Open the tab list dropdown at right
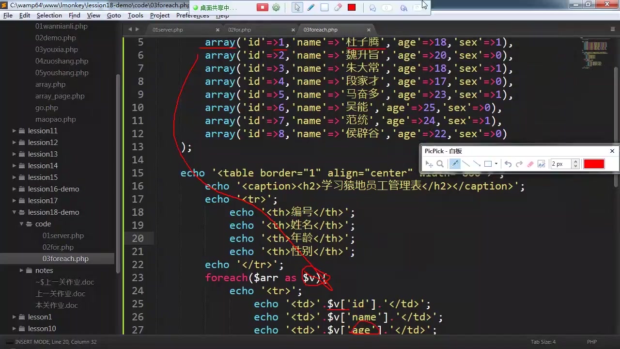The image size is (620, 349). [x=613, y=30]
